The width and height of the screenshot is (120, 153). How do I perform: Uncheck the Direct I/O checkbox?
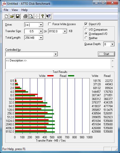[86, 24]
